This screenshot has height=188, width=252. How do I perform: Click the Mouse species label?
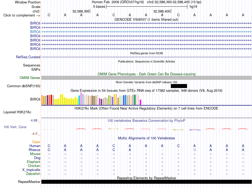[x=35, y=154]
